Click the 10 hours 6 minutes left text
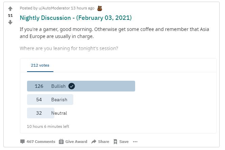The width and height of the screenshot is (225, 150). (x=48, y=126)
